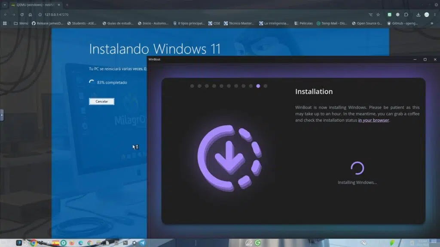Click the 83% completado progress text
Viewport: 440px width, 247px height.
click(x=112, y=82)
